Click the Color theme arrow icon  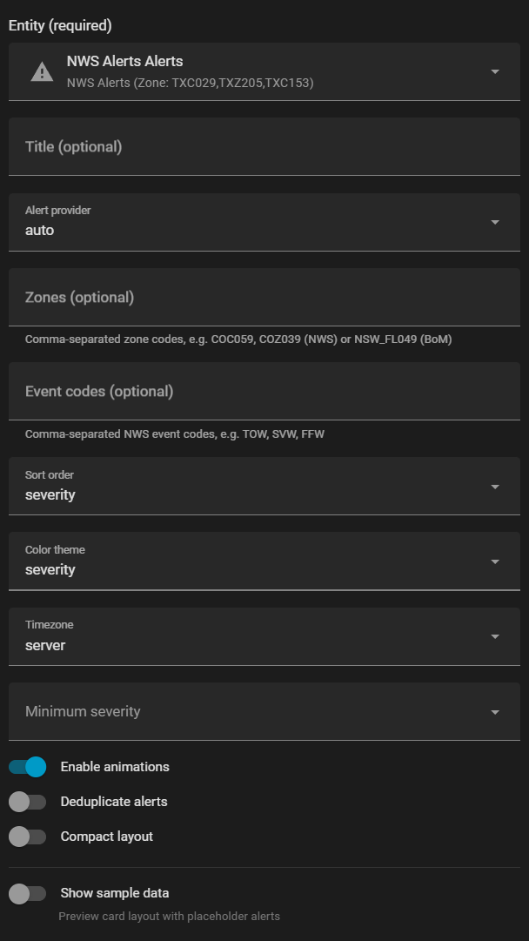[x=495, y=561]
